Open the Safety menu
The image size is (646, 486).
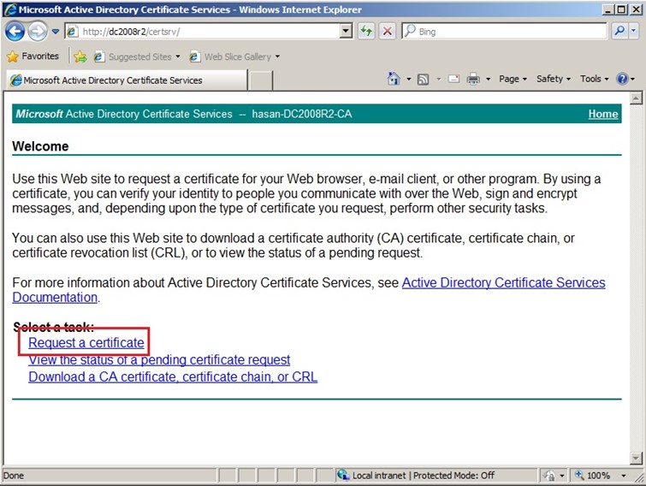[554, 79]
